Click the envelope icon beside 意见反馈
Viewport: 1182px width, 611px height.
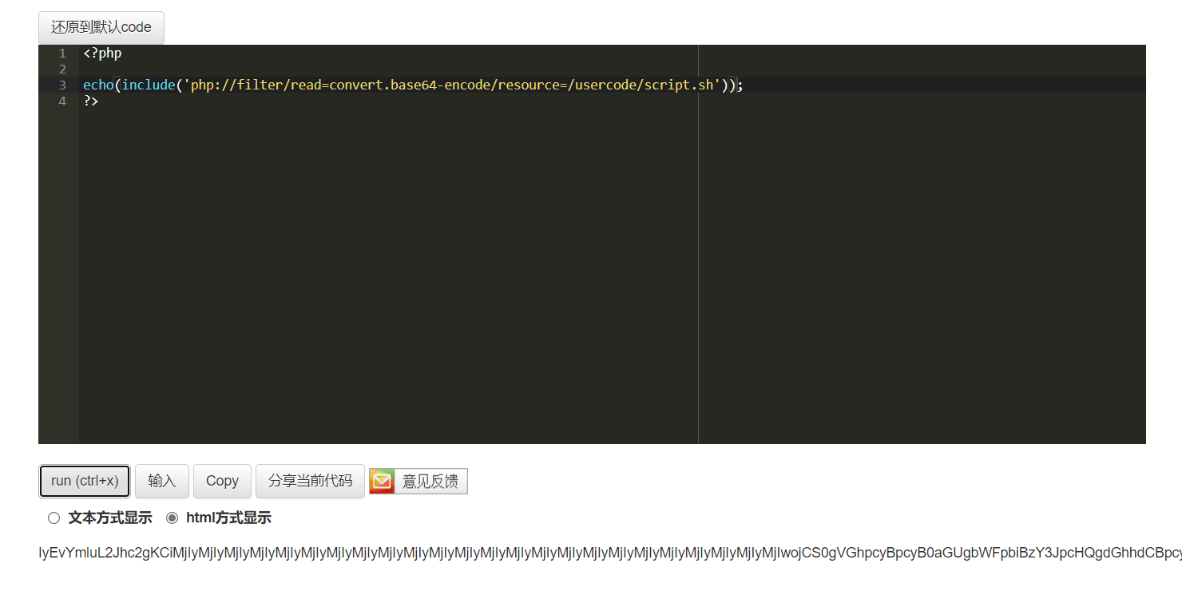tap(382, 482)
